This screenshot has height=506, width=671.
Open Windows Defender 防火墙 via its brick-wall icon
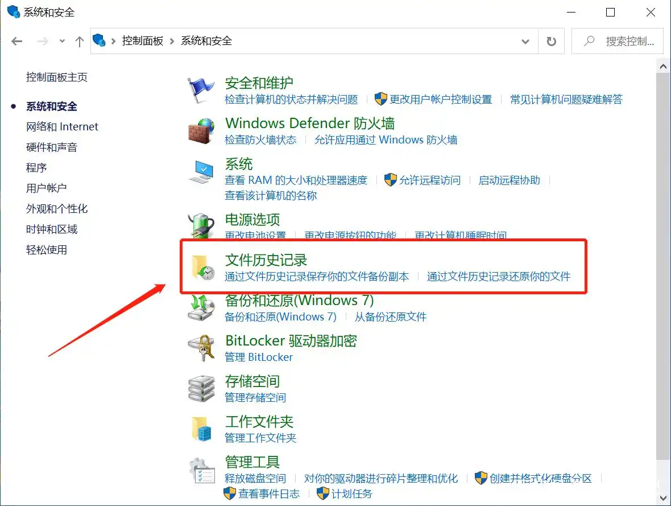(x=200, y=131)
